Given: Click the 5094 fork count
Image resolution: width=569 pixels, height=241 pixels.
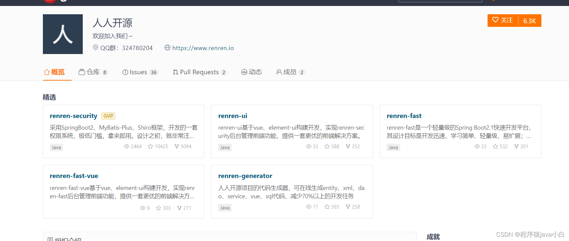Looking at the screenshot, I should [186, 146].
